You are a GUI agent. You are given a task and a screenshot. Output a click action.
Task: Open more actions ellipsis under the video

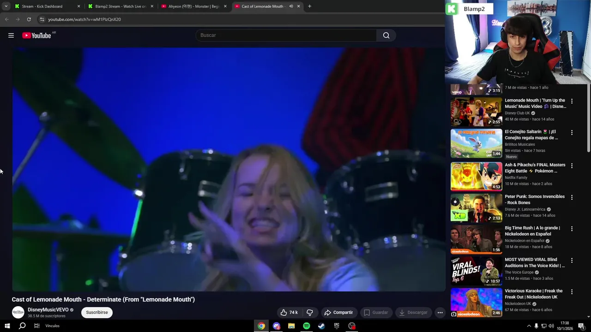[440, 312]
